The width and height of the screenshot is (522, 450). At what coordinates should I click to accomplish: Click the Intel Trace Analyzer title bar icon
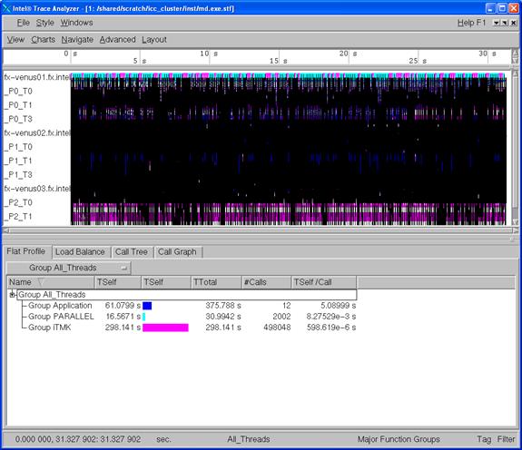(6, 8)
